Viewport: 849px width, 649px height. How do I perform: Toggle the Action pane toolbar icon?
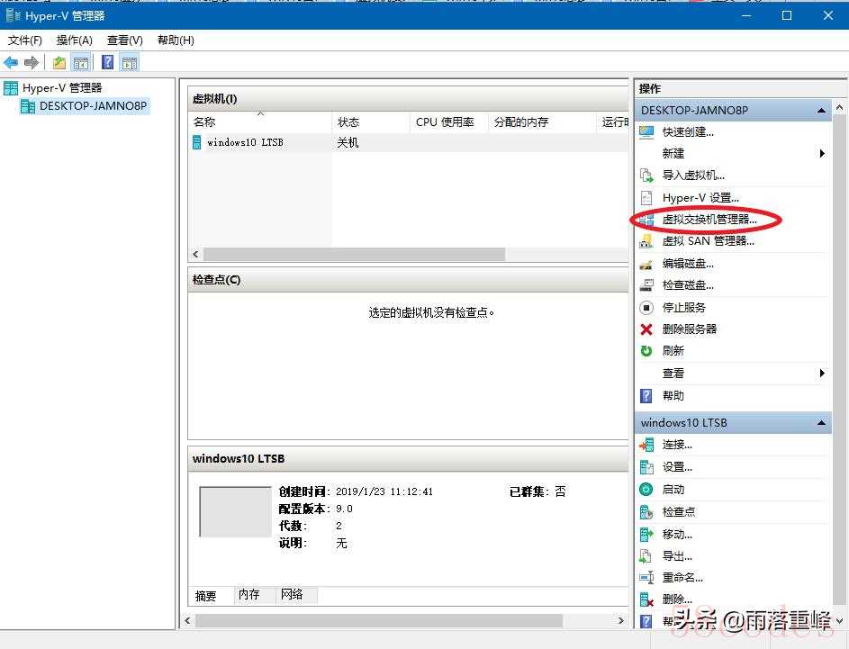point(130,63)
